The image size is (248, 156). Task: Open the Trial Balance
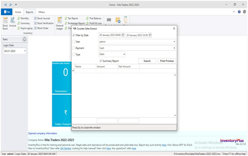[94, 18]
